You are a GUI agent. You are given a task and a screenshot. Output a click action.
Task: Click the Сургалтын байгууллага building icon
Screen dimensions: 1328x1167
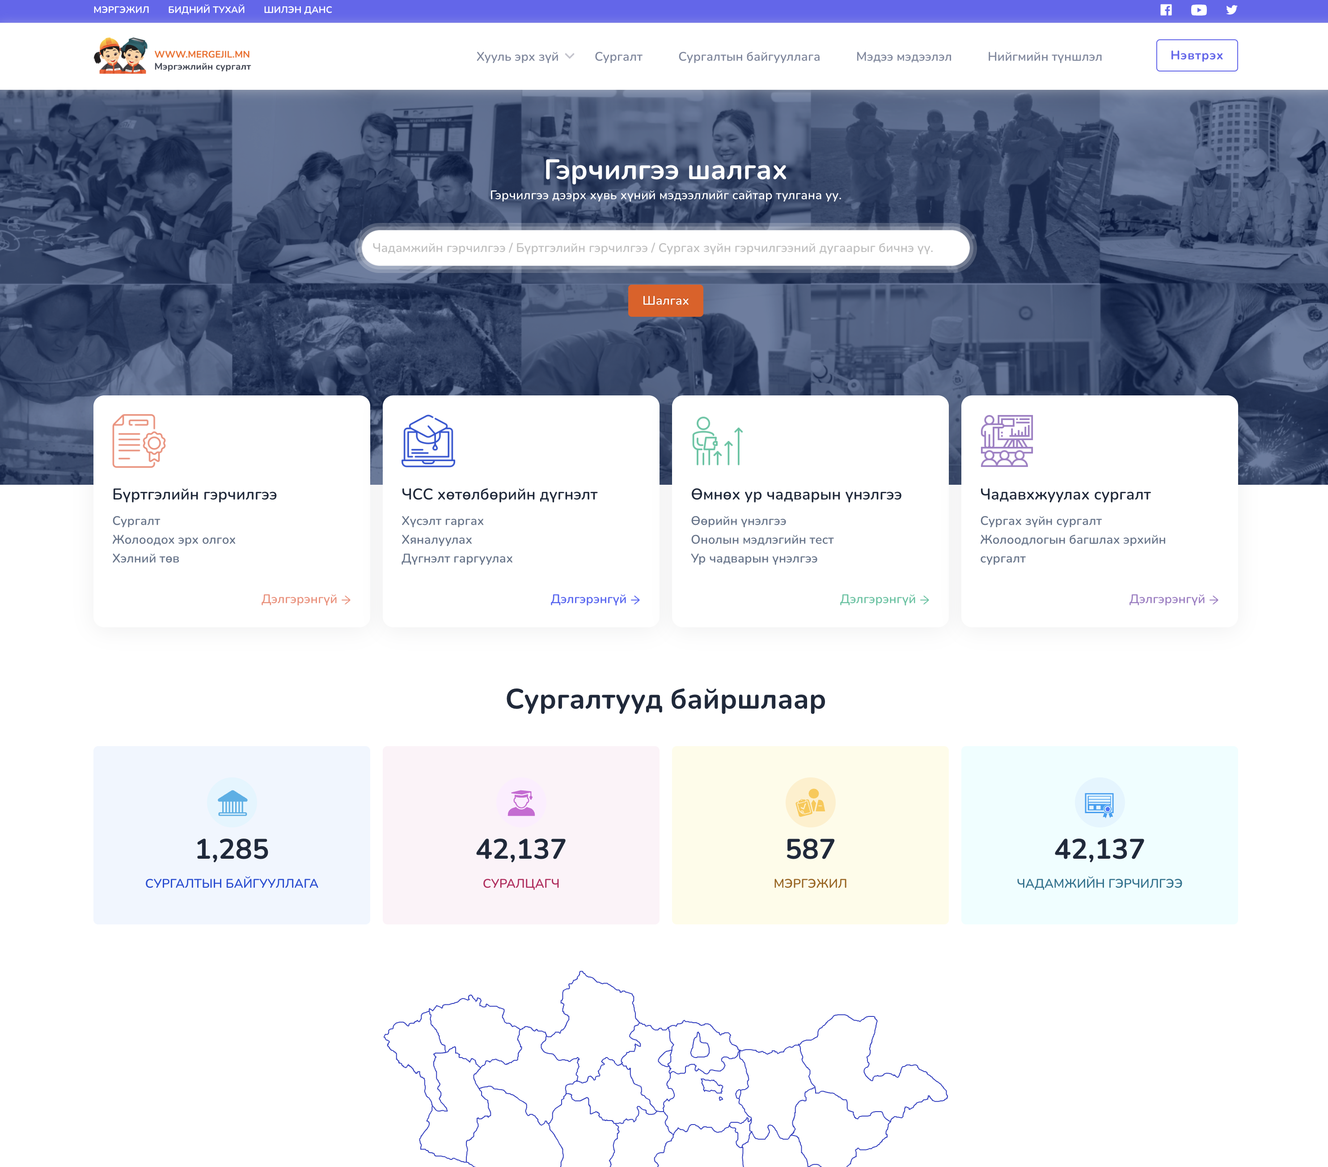point(232,802)
